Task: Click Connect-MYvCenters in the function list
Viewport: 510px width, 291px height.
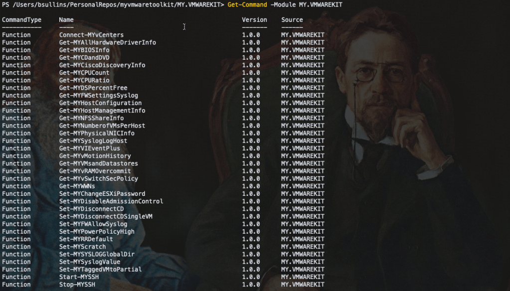Action: (x=91, y=35)
